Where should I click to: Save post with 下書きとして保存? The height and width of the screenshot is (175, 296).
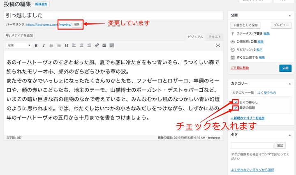[x=245, y=25]
